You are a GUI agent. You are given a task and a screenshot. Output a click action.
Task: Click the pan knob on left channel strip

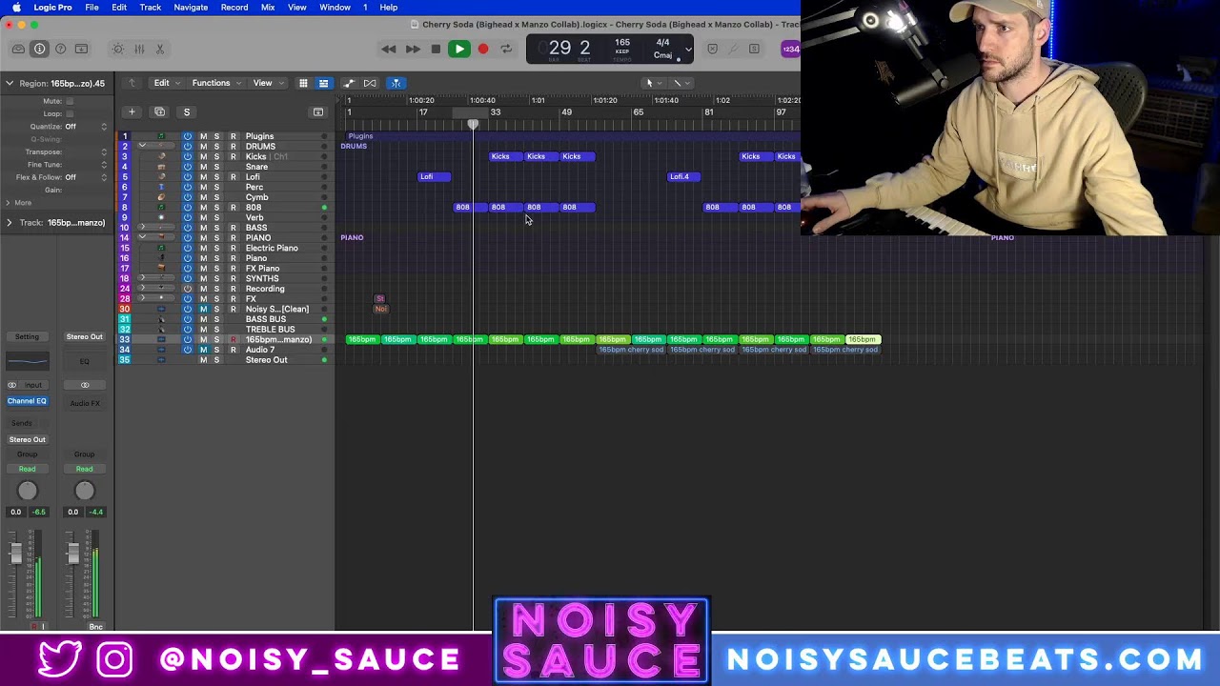pyautogui.click(x=28, y=491)
